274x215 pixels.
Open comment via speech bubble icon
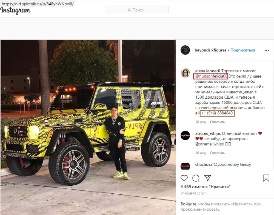[196, 178]
